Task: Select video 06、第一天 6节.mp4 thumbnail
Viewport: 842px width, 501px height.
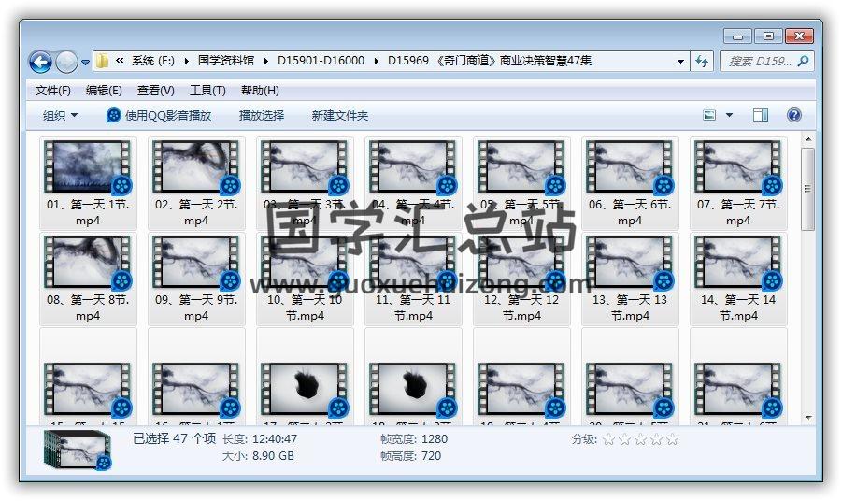Action: 629,167
